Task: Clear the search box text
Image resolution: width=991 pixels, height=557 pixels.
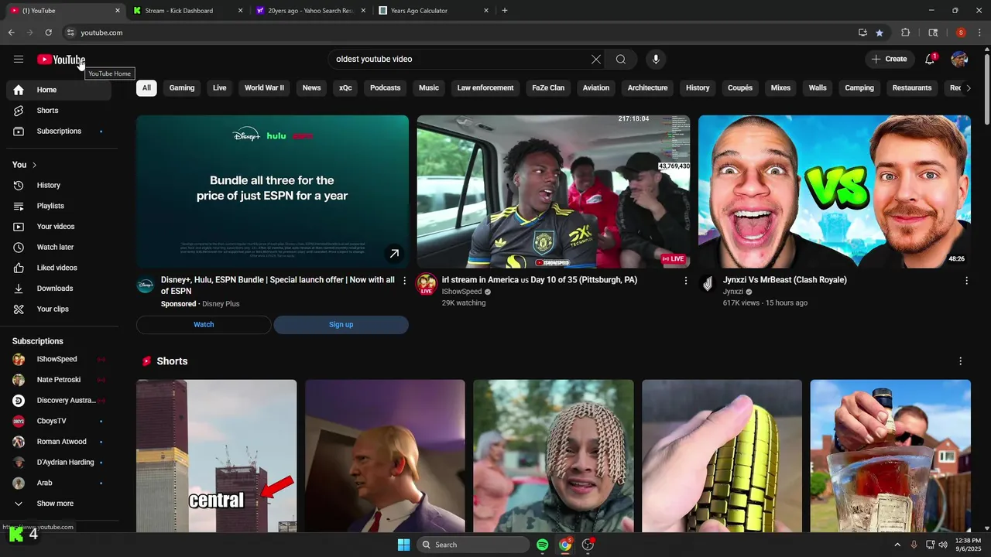Action: pyautogui.click(x=596, y=60)
